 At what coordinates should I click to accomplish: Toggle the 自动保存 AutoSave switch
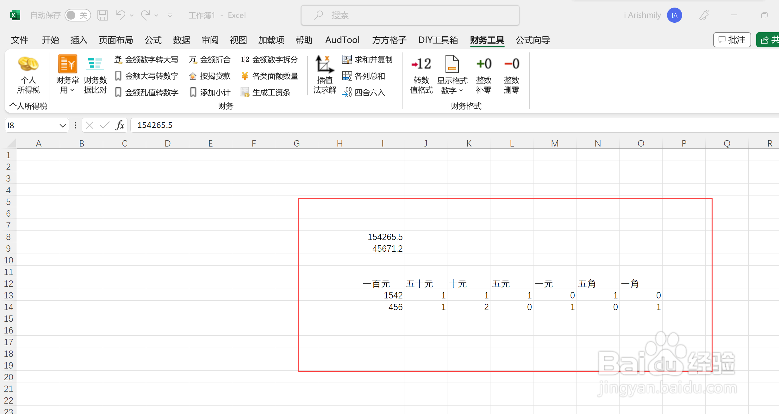[x=78, y=15]
